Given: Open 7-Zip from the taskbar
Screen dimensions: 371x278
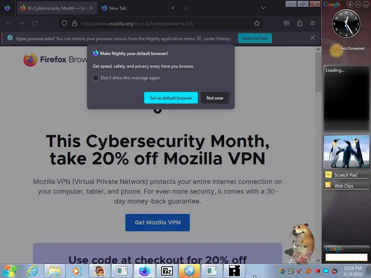Looking at the screenshot, I should [167, 271].
